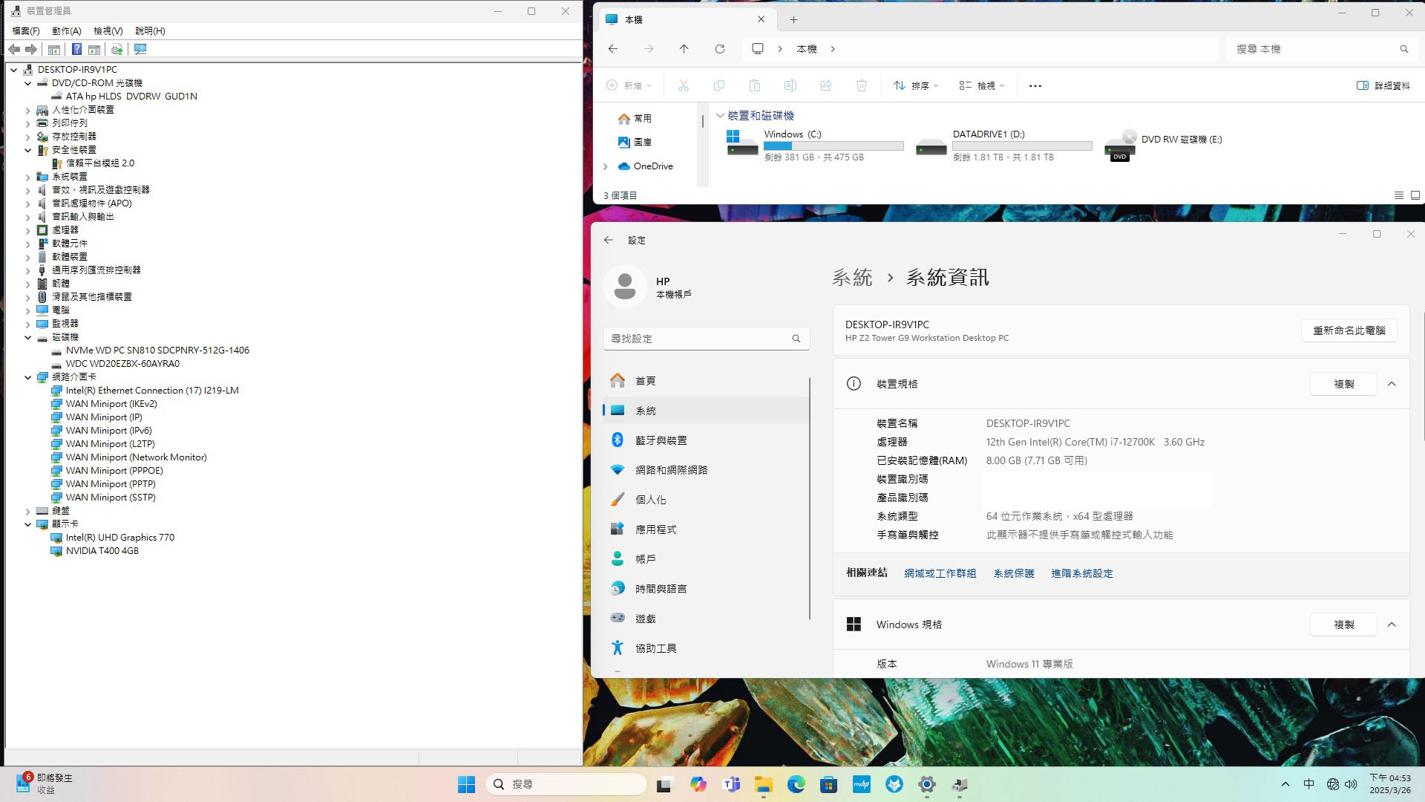Open Windows (C:) drive
The image size is (1425, 802).
pos(815,145)
